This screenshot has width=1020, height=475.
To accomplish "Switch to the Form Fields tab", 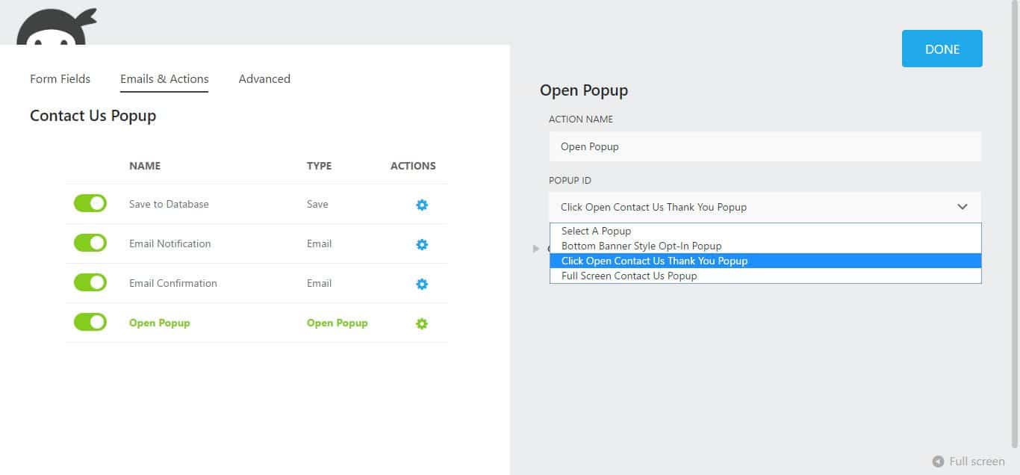I will pos(60,78).
